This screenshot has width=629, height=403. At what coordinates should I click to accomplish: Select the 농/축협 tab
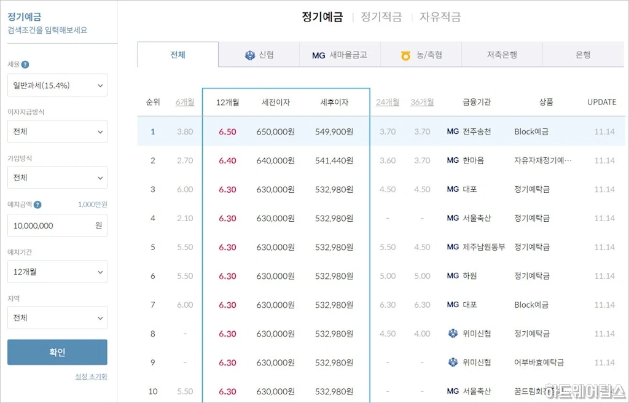point(421,55)
